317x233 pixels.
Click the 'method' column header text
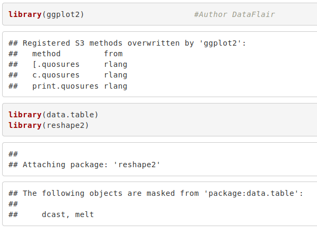(x=46, y=54)
